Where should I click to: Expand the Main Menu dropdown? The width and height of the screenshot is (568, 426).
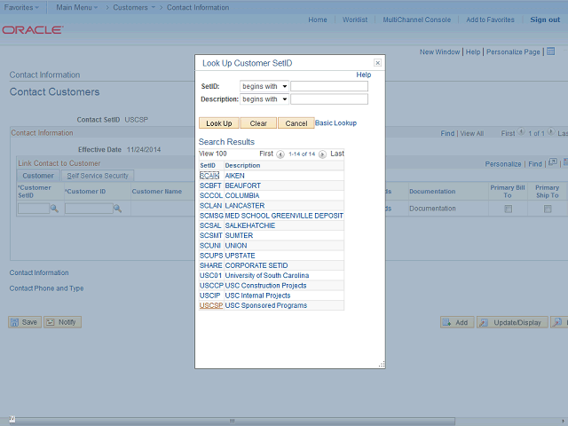(x=77, y=7)
